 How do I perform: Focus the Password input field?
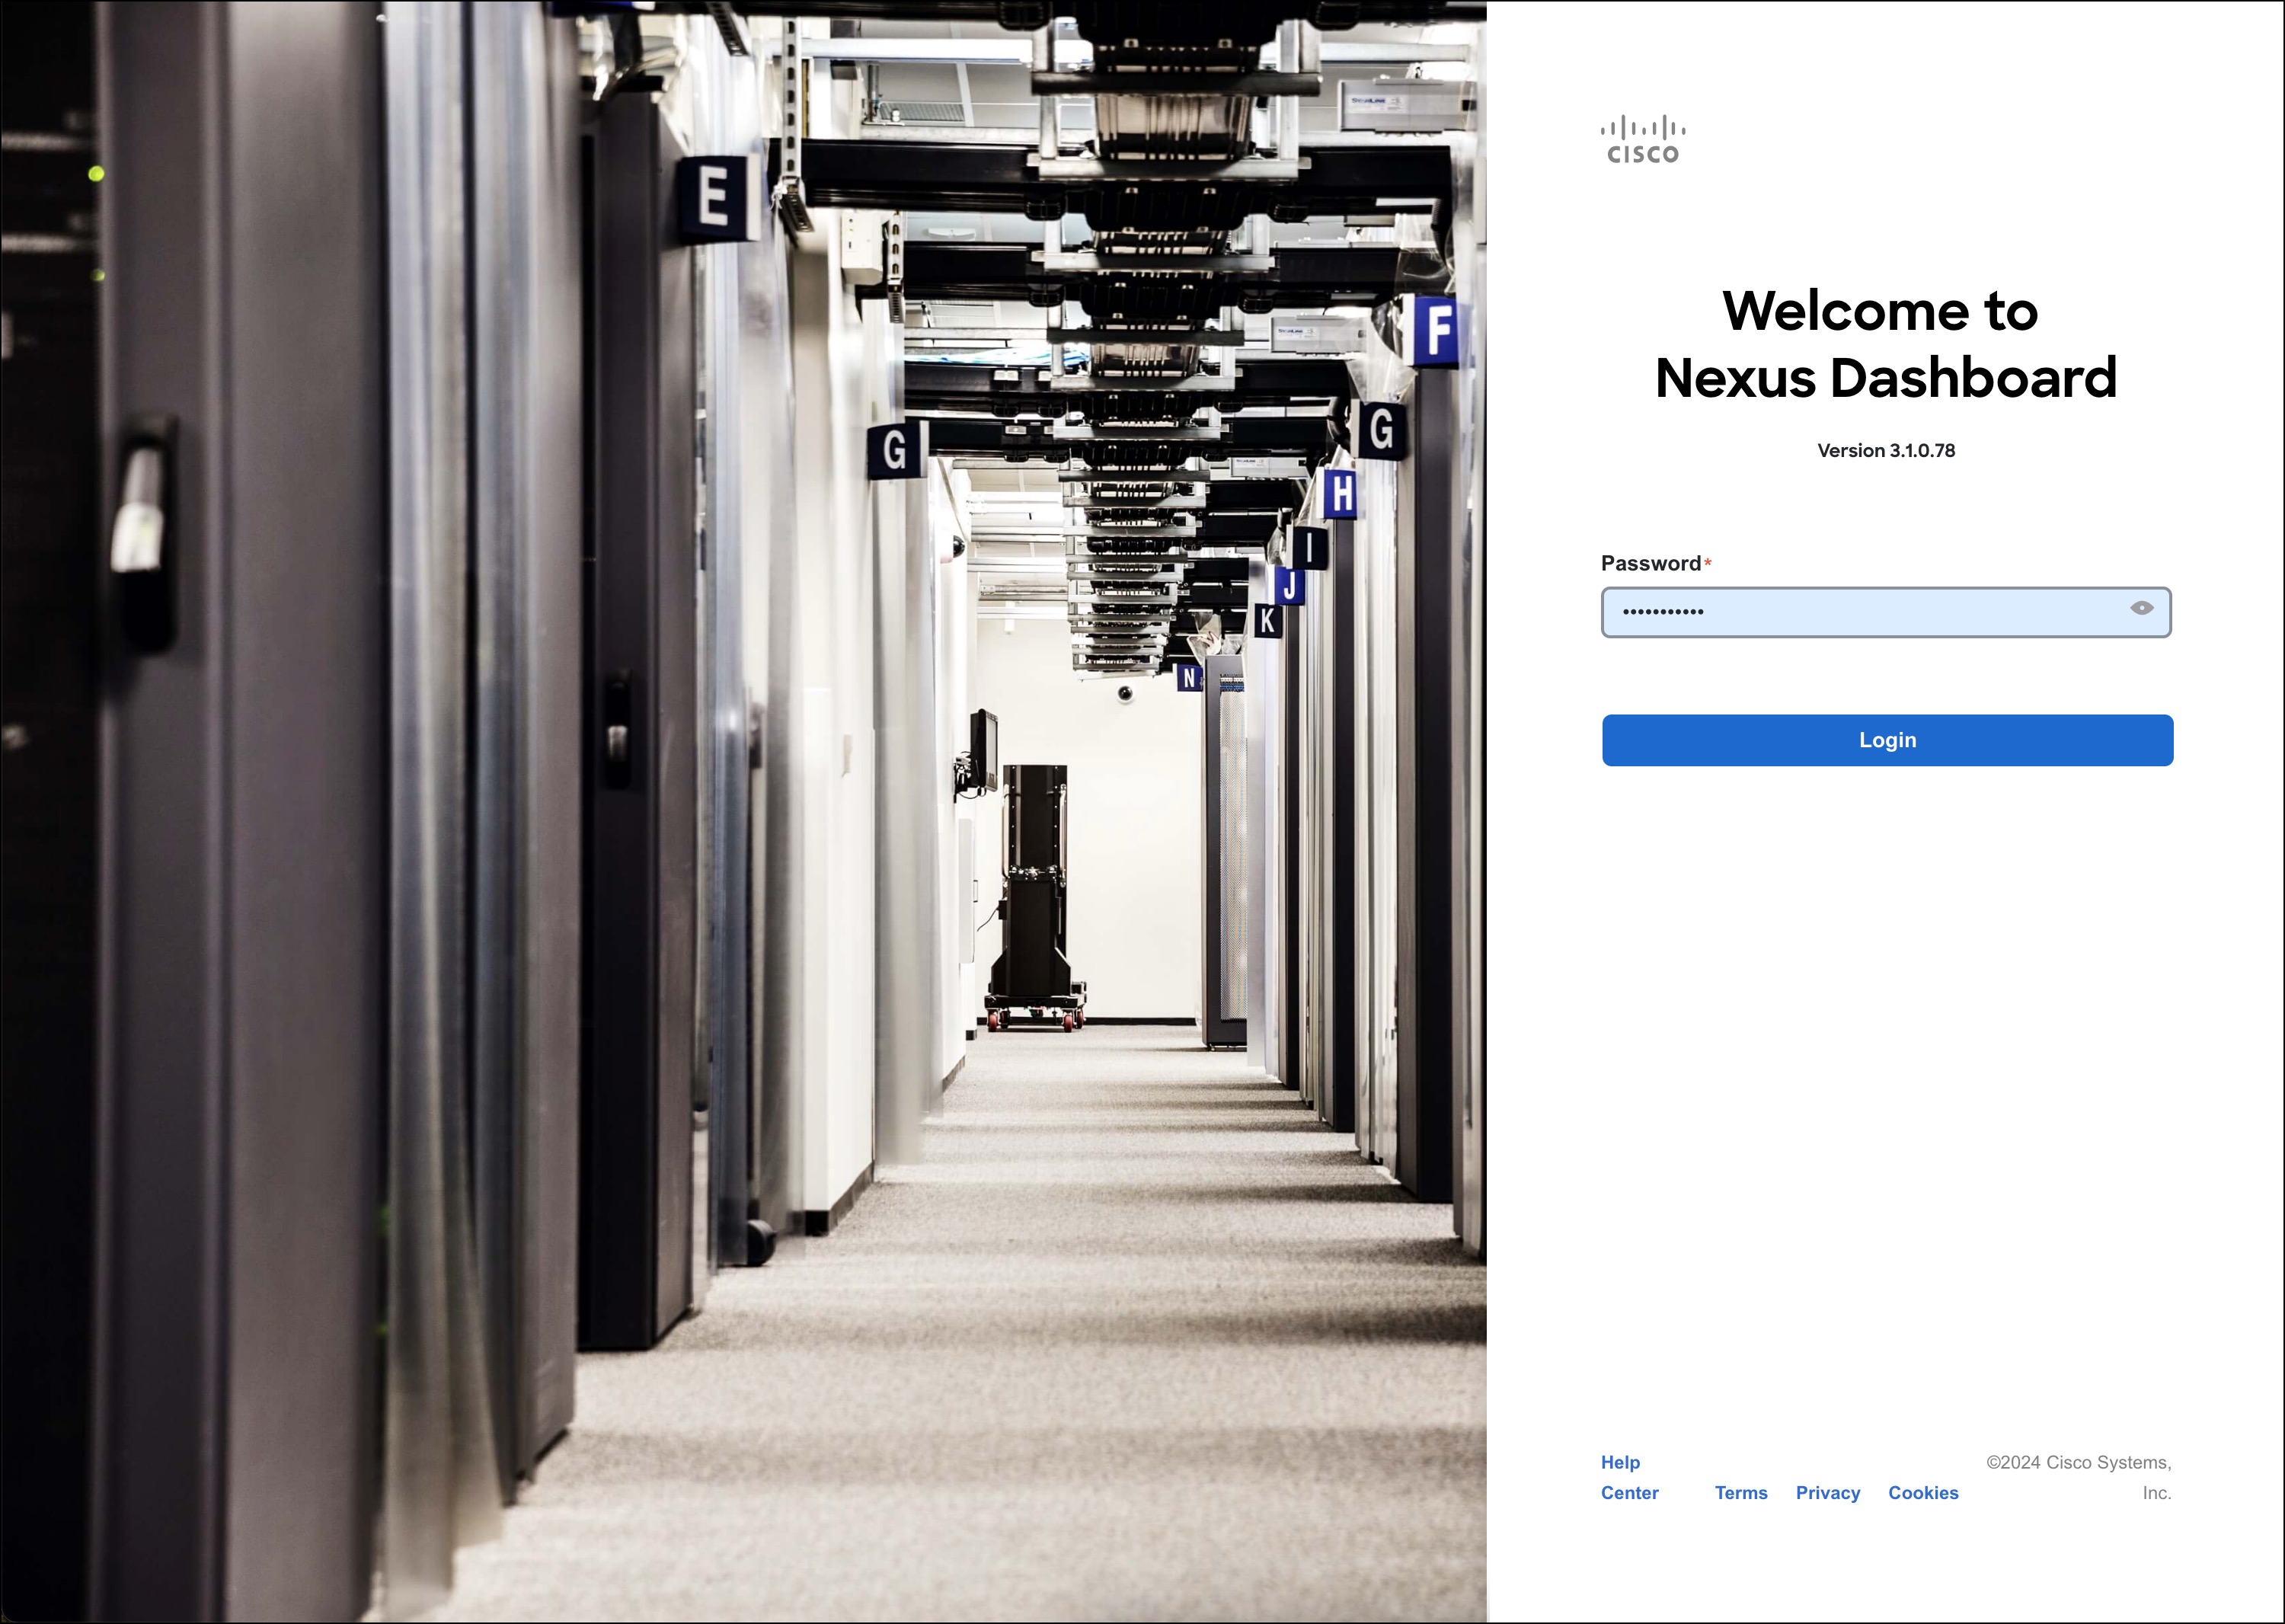click(1886, 612)
